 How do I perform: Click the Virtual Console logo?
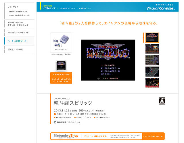(160, 8)
